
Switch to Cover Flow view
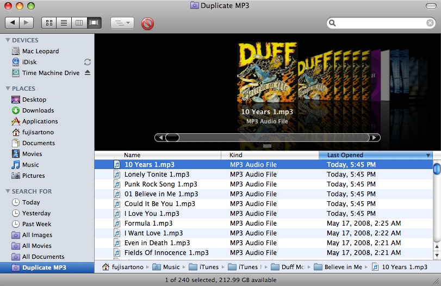pos(94,23)
